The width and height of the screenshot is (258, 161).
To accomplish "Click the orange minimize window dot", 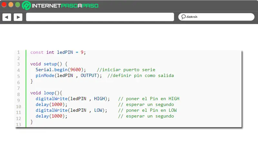I will [x=11, y=5].
